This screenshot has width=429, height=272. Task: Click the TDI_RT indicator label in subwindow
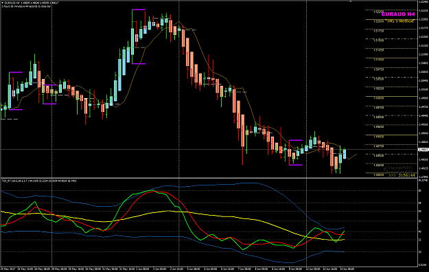tap(39, 181)
